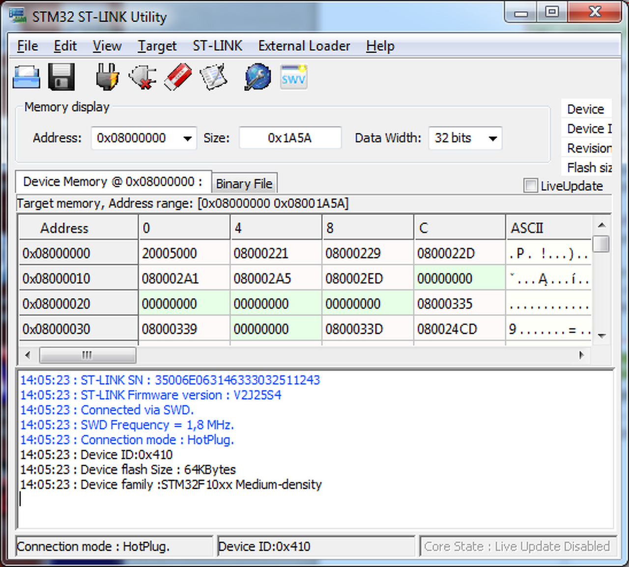Select row address 0x08000000
This screenshot has height=567, width=629.
coord(79,253)
